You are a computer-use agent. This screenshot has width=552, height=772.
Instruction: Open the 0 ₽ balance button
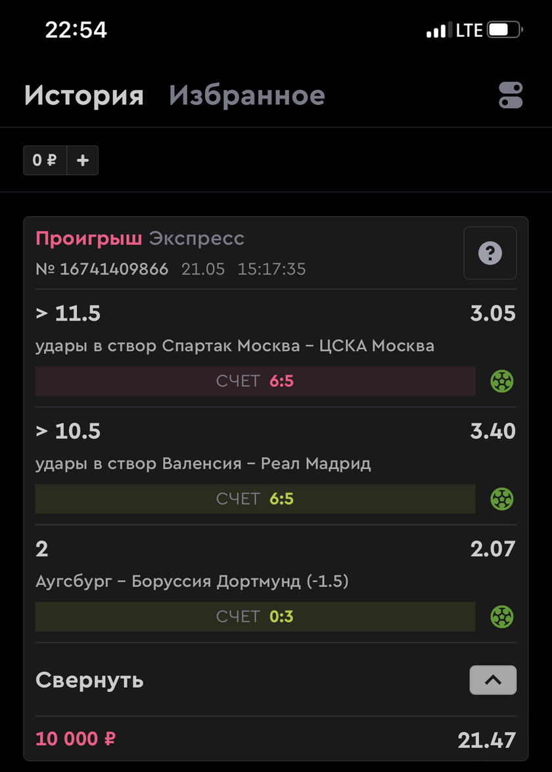coord(45,160)
